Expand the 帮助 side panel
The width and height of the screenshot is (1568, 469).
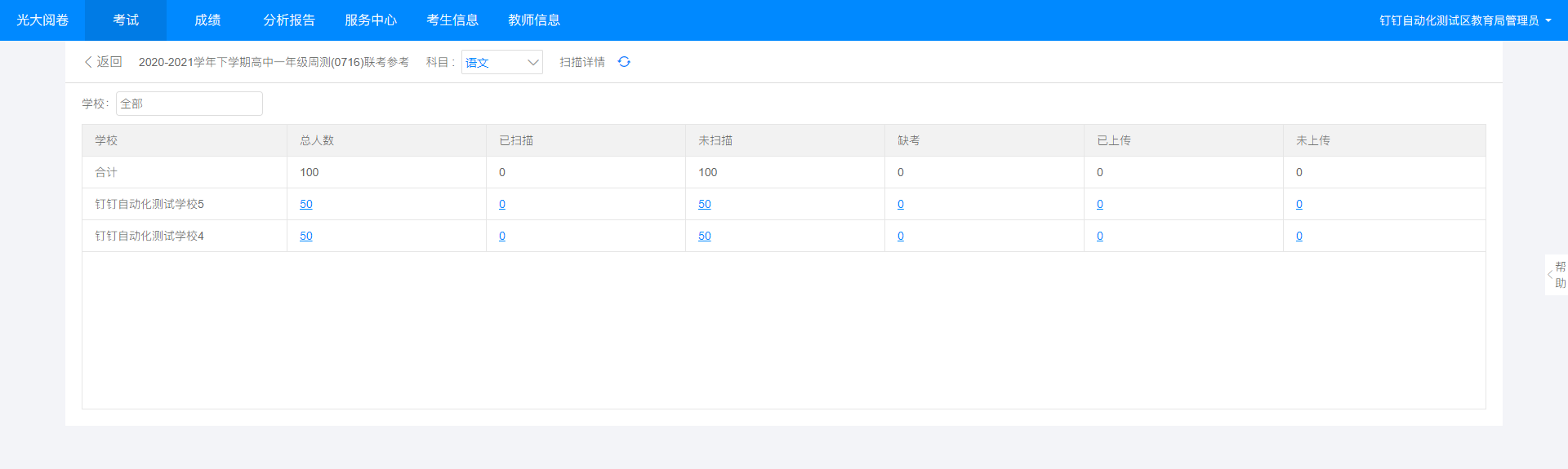(x=1556, y=275)
